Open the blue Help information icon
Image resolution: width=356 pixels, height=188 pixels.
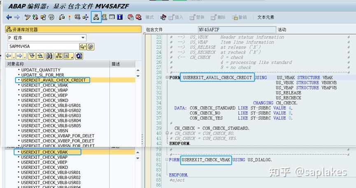[x=120, y=17]
